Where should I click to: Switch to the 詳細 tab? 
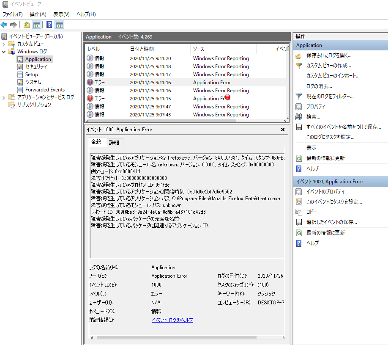click(x=114, y=142)
